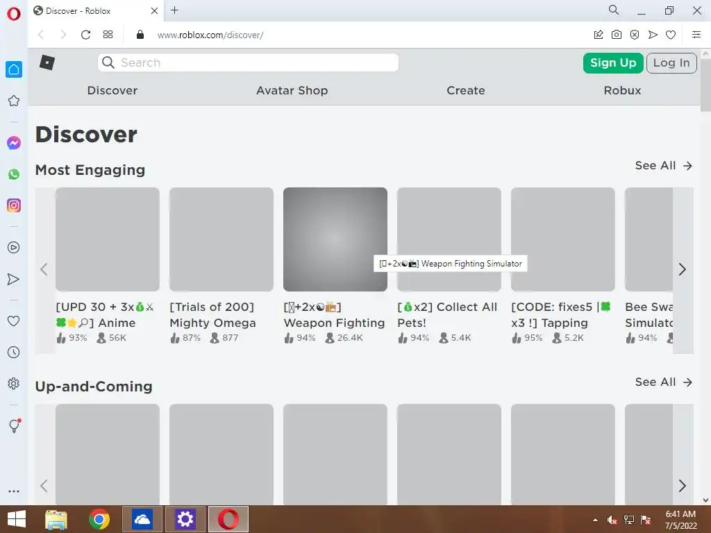This screenshot has height=533, width=711.
Task: Open Pinboards heart icon in sidebar
Action: pyautogui.click(x=14, y=321)
